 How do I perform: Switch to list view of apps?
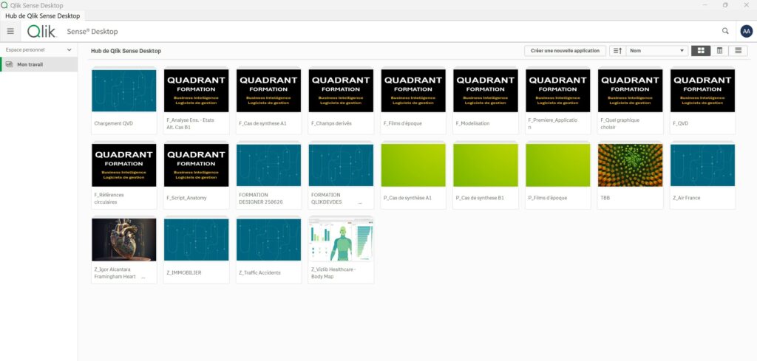(x=739, y=51)
